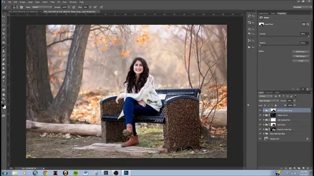
Task: Open the brush Opacity slider arrow in options bar
Action: point(69,7)
